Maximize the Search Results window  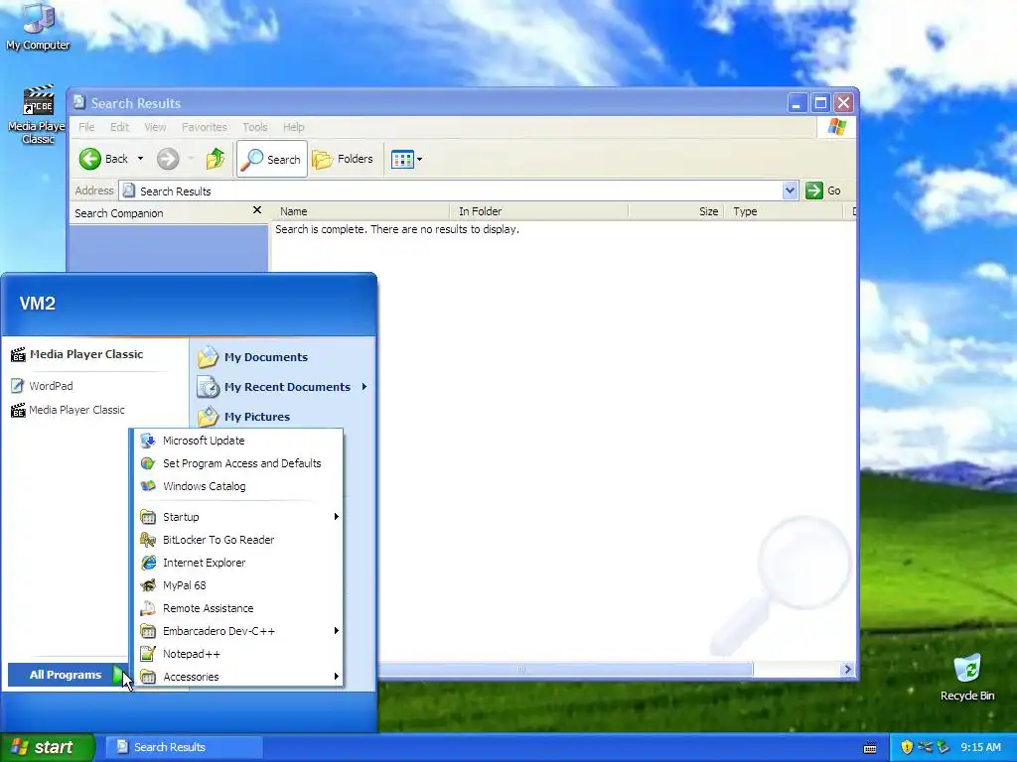tap(820, 103)
